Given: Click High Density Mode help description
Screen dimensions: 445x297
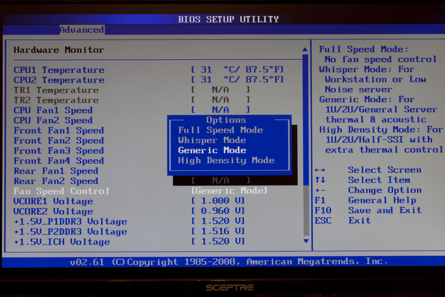Looking at the screenshot, I should (381, 140).
